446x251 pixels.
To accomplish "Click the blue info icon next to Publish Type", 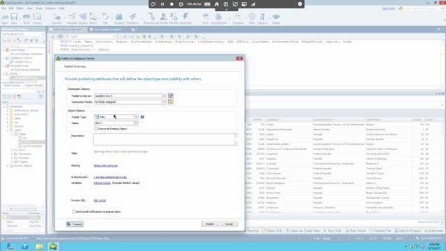I will tap(142, 116).
